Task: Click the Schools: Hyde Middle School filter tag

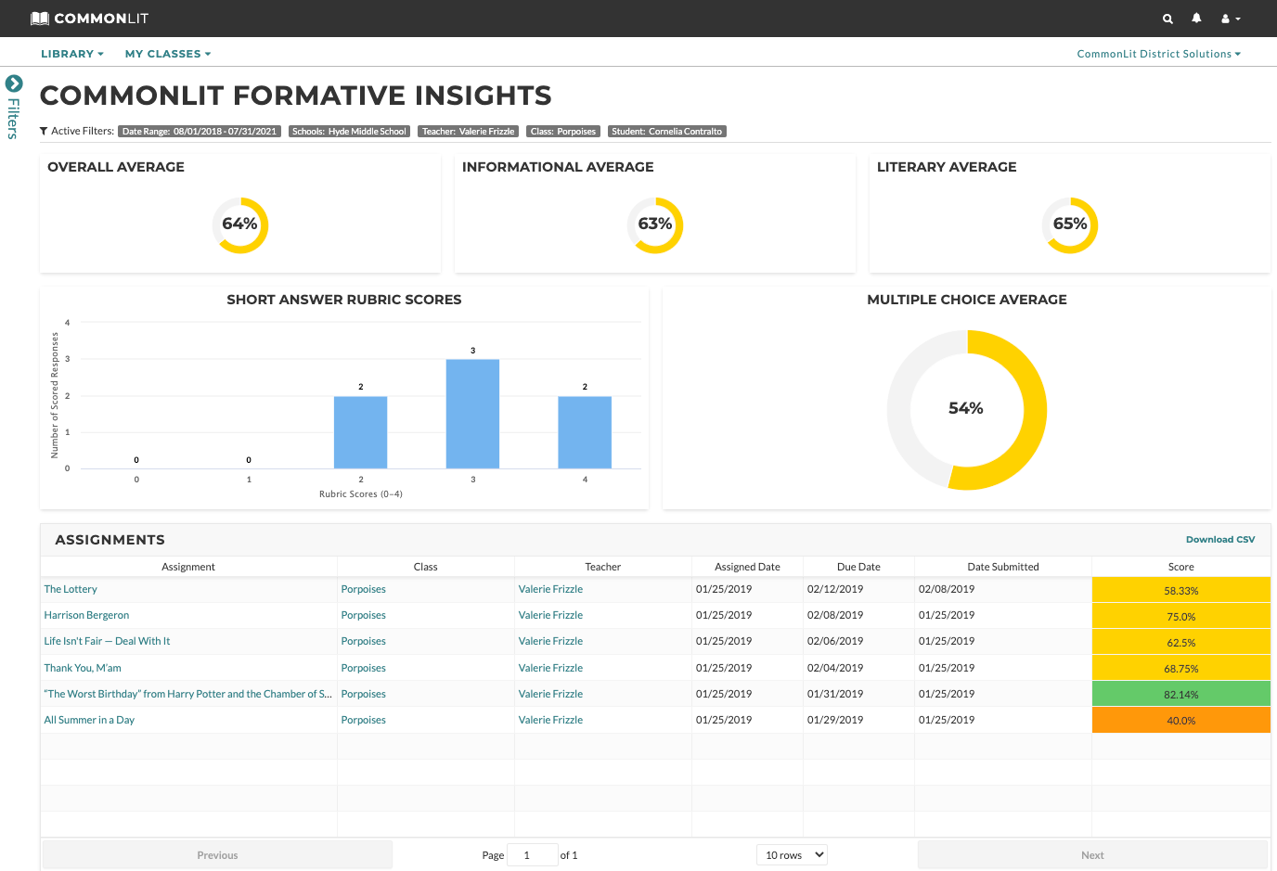Action: pos(349,132)
